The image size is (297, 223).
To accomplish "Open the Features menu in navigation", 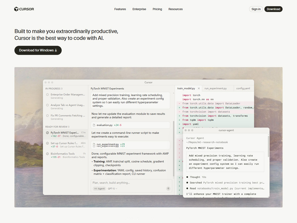I will tap(120, 9).
